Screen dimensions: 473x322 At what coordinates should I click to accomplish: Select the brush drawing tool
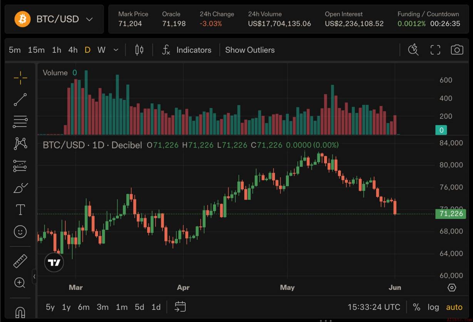20,188
